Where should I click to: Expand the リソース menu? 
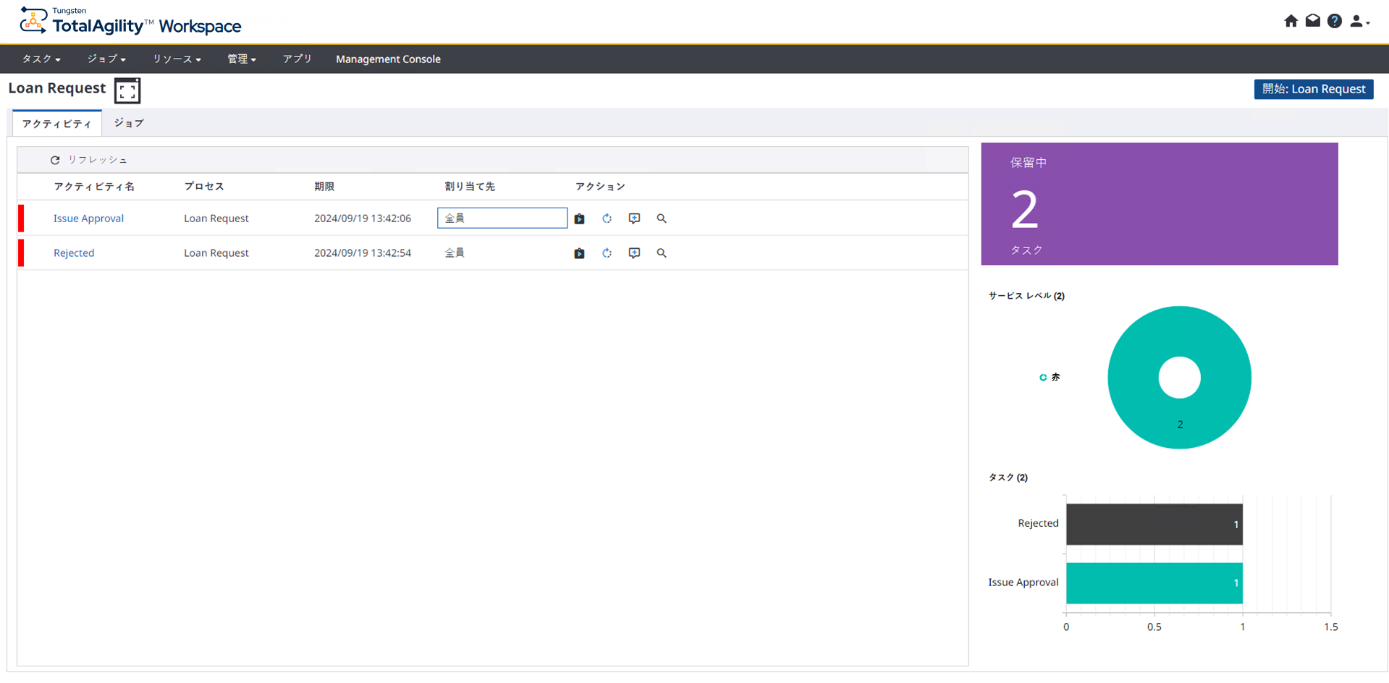177,59
